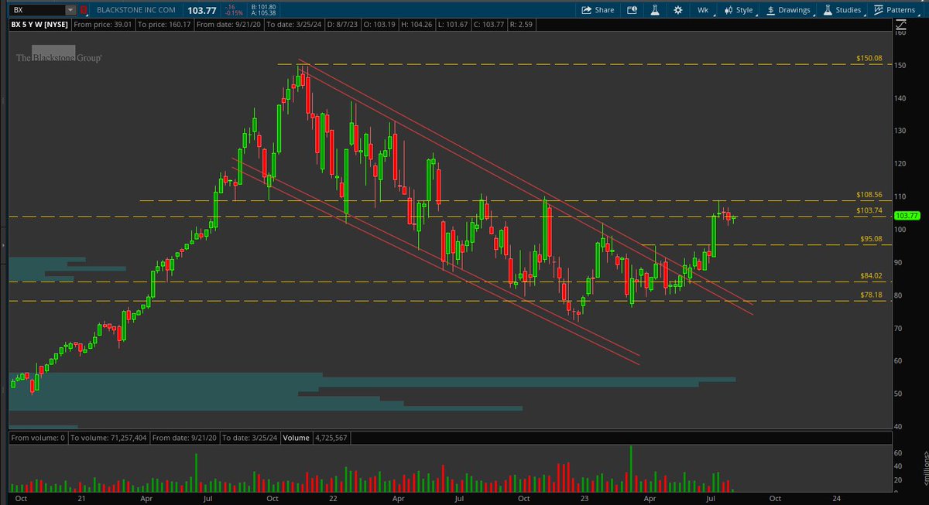Click the Volume study label
Image resolution: width=929 pixels, height=505 pixels.
coord(297,438)
